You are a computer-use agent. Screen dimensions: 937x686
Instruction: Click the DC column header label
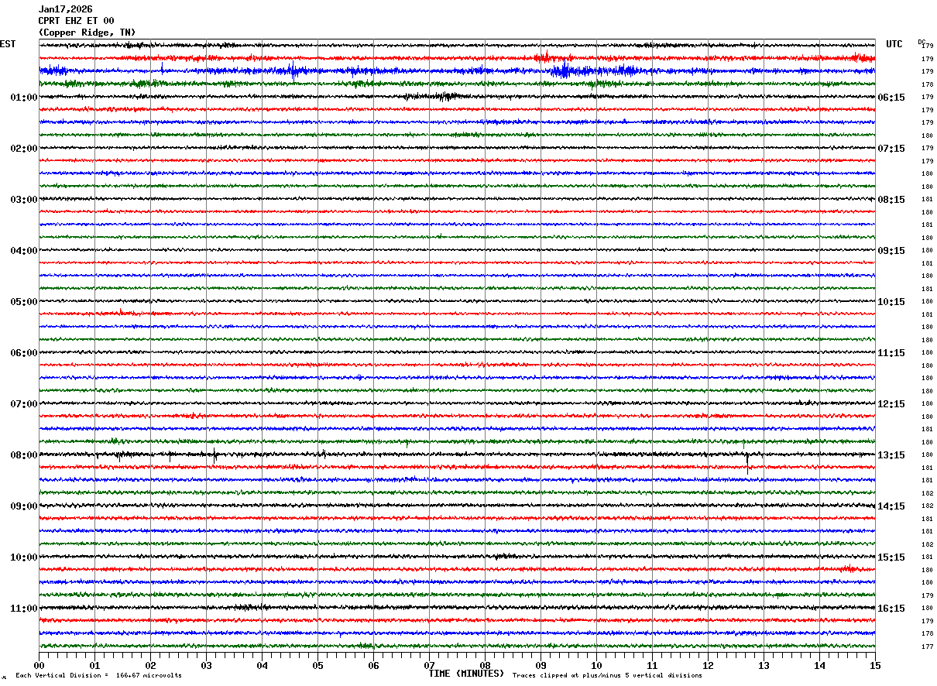coord(922,42)
